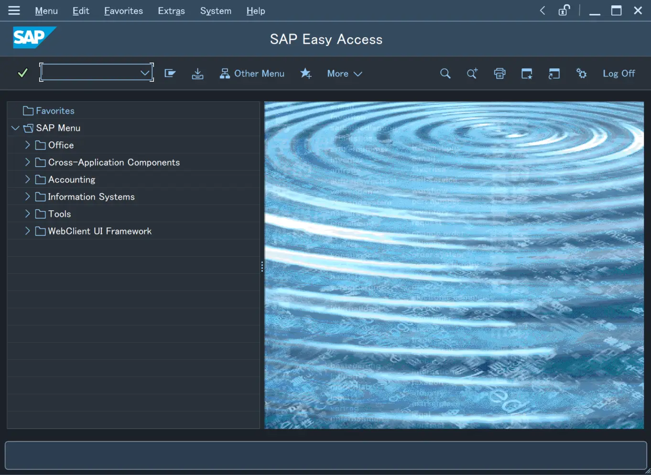651x475 pixels.
Task: Select the Accounting tree label
Action: click(x=72, y=179)
